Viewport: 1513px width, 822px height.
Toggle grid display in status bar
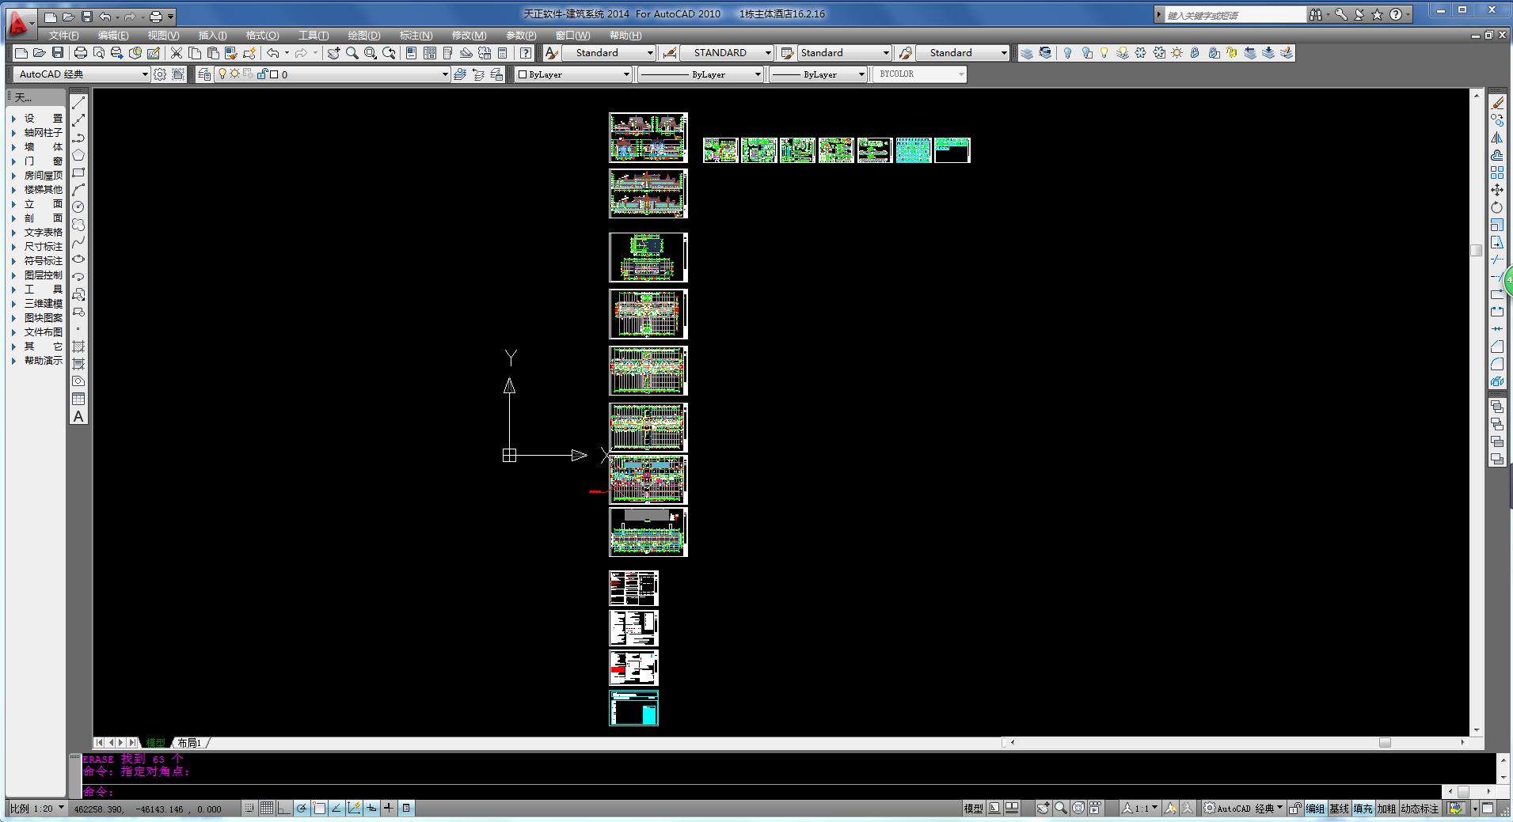(267, 808)
